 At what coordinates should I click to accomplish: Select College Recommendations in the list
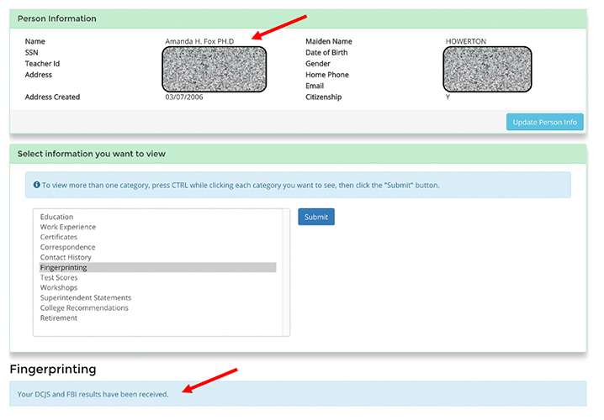[84, 307]
